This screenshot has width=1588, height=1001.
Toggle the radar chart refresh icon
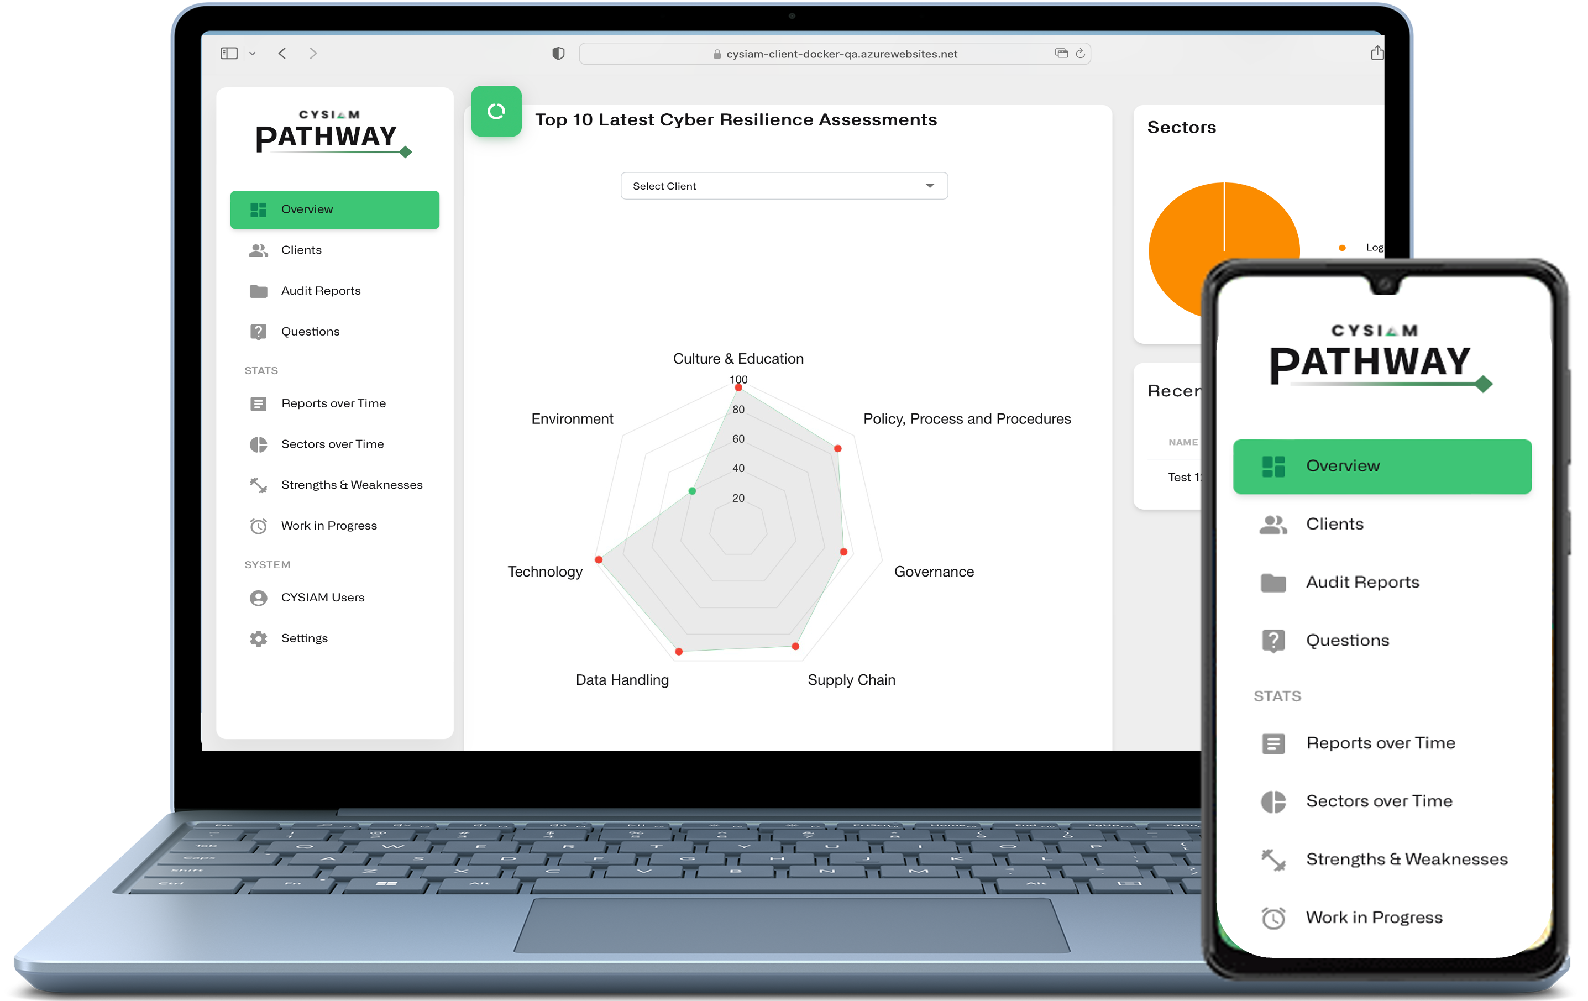(496, 111)
